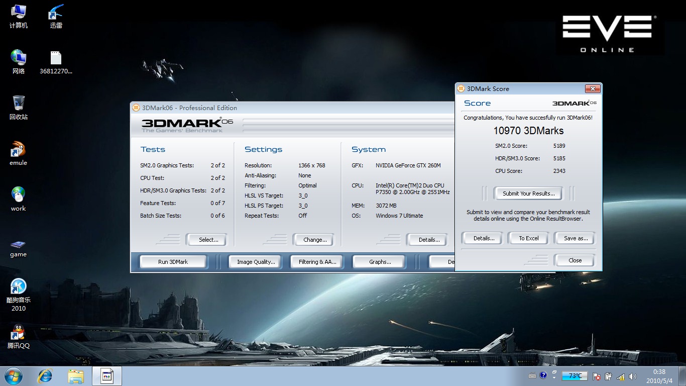Viewport: 686px width, 386px height.
Task: Click the power plug tray icon
Action: pyautogui.click(x=608, y=376)
